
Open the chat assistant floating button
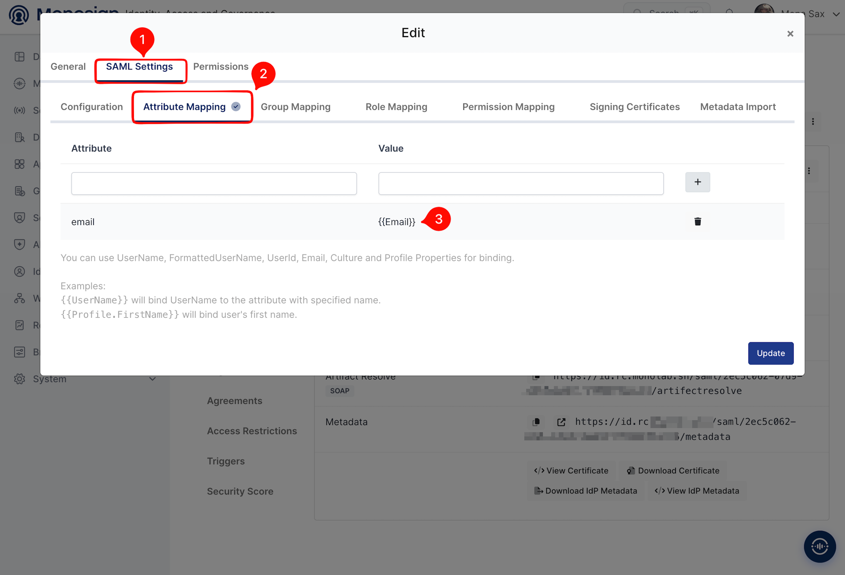[x=819, y=546]
